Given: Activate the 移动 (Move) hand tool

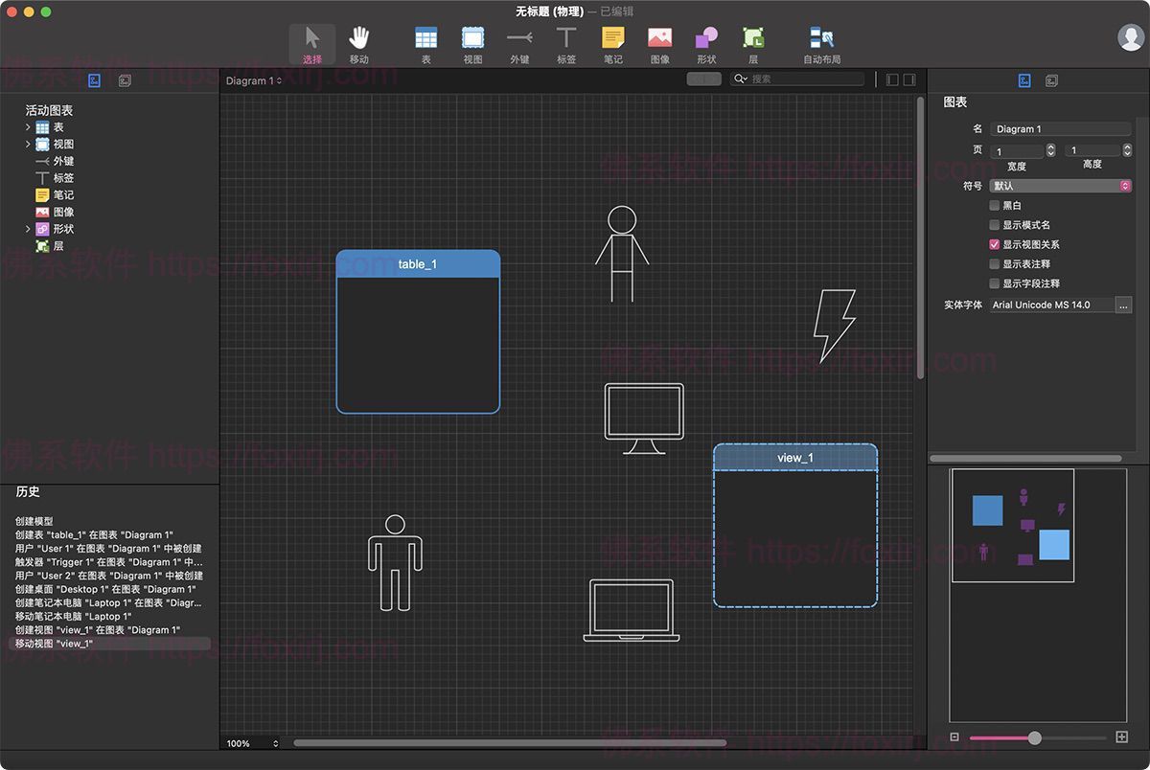Looking at the screenshot, I should pyautogui.click(x=359, y=38).
